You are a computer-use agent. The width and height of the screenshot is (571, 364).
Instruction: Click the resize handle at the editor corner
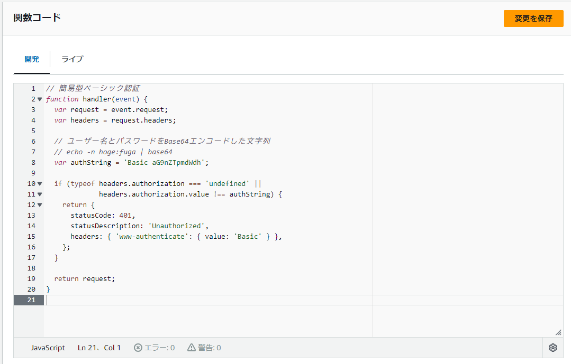(x=558, y=332)
